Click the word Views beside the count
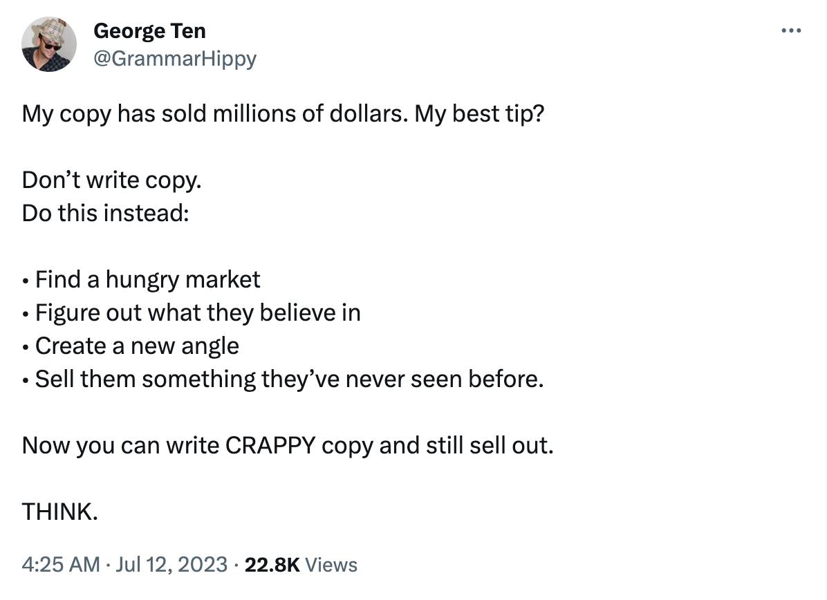This screenshot has height=600, width=827. [331, 565]
